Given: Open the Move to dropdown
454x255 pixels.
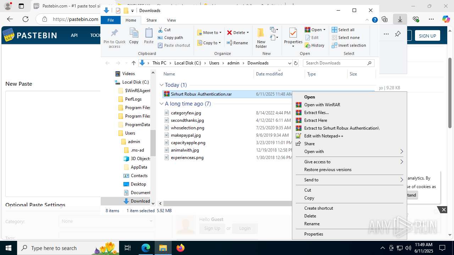Looking at the screenshot, I should (x=209, y=33).
